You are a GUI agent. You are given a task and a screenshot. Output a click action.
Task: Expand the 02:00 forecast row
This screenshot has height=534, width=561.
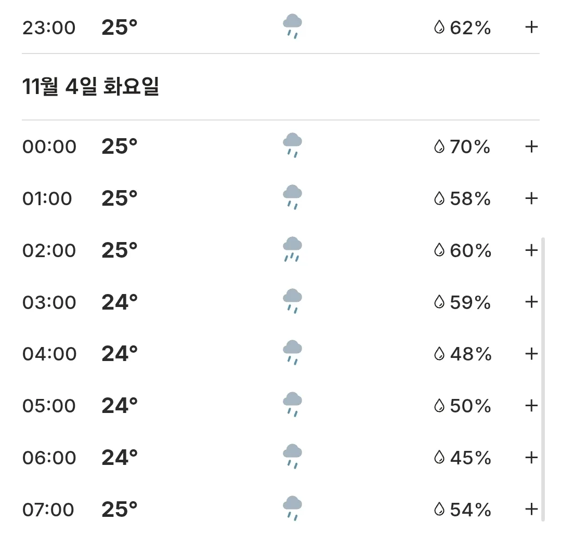[x=531, y=250]
